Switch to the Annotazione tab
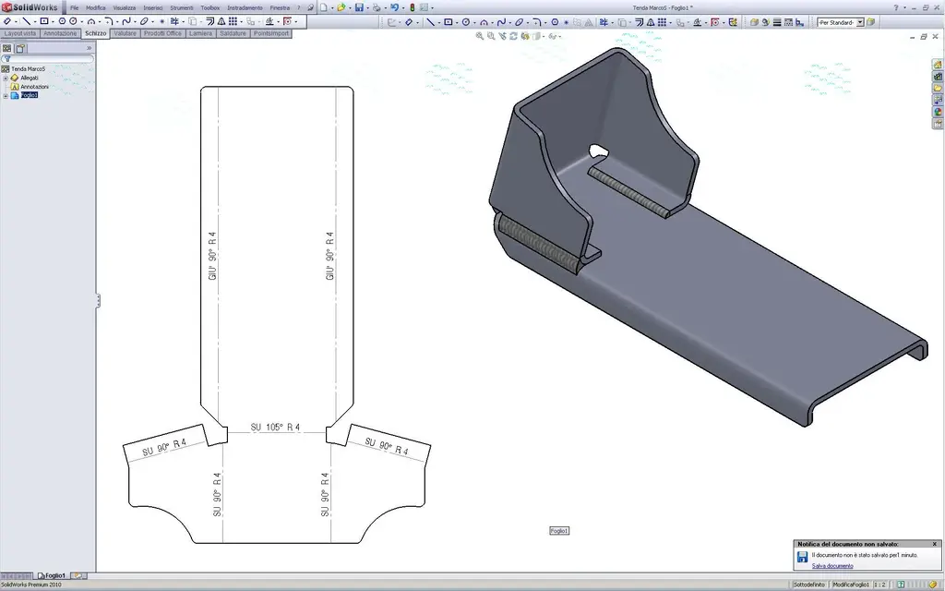This screenshot has width=945, height=591. [x=60, y=33]
